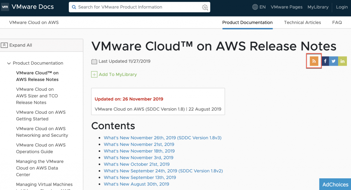Open the EN language dropdown

pyautogui.click(x=262, y=7)
